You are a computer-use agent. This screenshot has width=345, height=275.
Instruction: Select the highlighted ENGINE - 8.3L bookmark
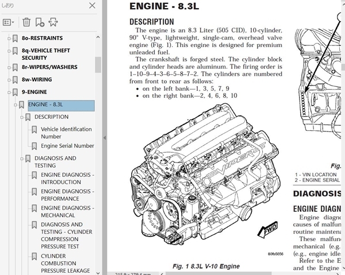[62, 106]
